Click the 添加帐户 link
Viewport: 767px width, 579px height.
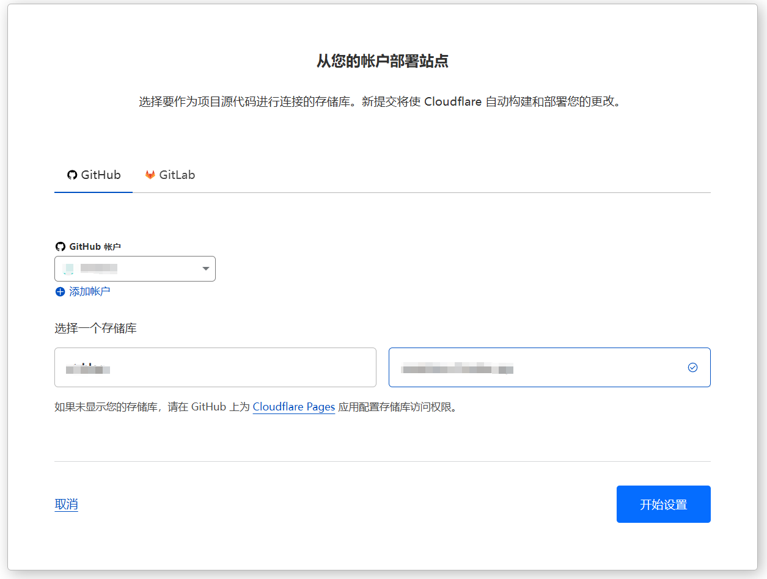click(89, 291)
